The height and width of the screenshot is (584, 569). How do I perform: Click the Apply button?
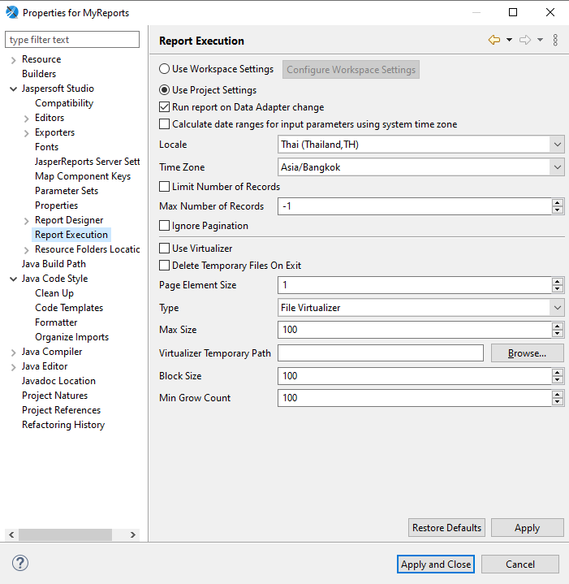(528, 528)
